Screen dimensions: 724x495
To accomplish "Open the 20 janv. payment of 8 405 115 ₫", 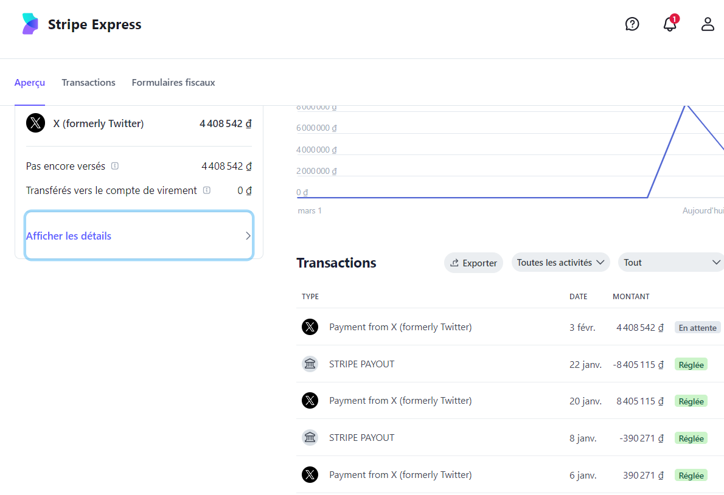I will 400,401.
